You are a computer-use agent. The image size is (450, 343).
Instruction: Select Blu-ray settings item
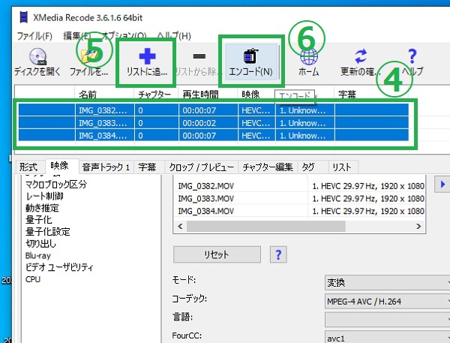38,256
